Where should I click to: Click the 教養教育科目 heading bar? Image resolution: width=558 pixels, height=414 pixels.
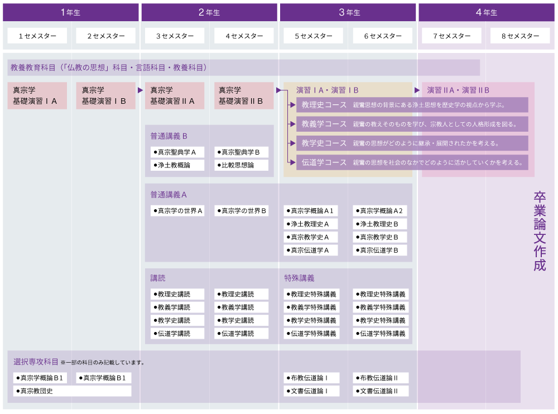(x=244, y=68)
